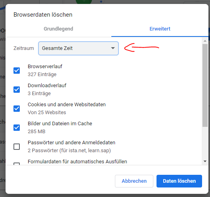This screenshot has width=210, height=197.
Task: Click the Daten löschen button
Action: tap(179, 181)
